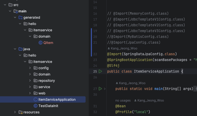The image size is (197, 116).
Task: Click the @Bean annotation
Action: [120, 106]
